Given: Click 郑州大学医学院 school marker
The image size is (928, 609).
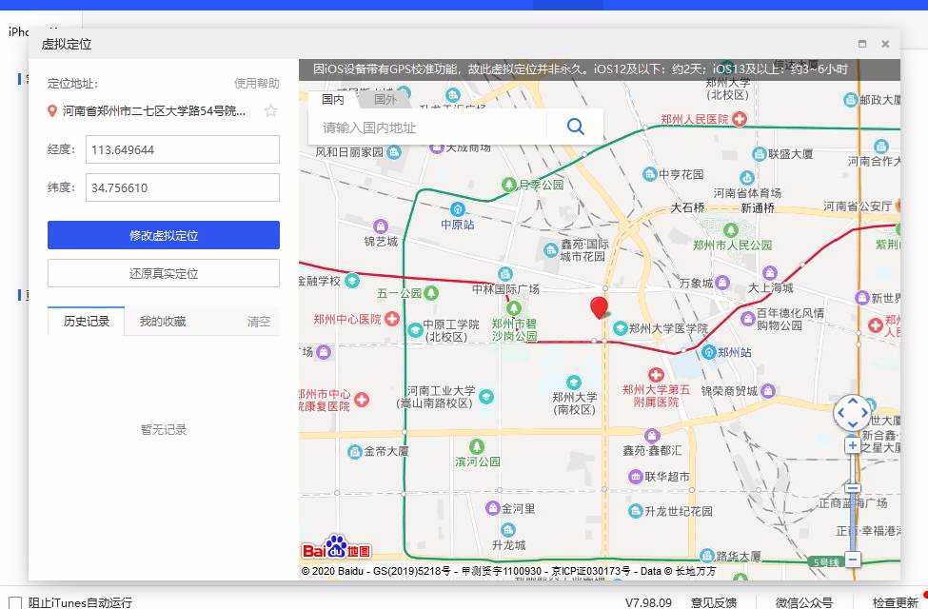Looking at the screenshot, I should point(620,328).
